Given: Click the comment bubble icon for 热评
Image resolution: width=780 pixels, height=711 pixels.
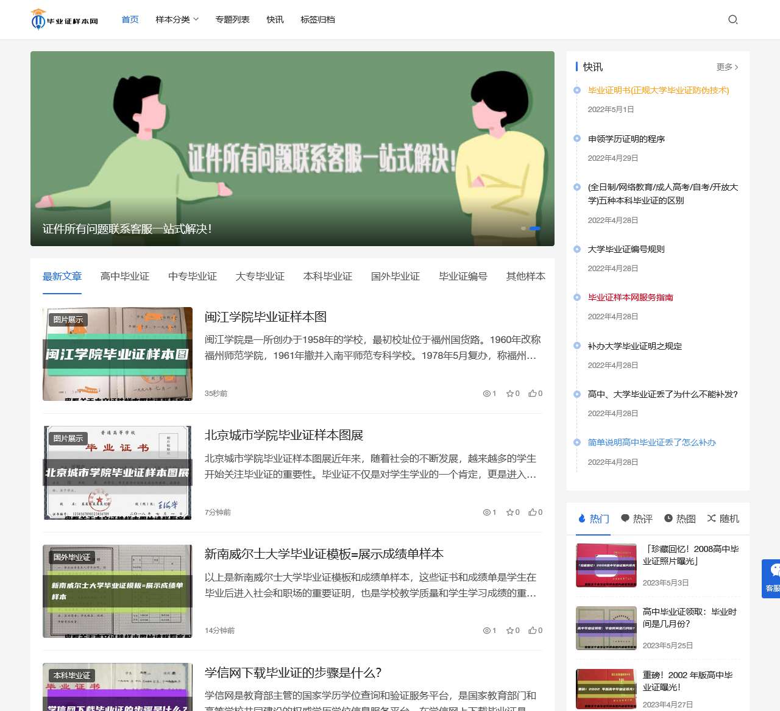Looking at the screenshot, I should pyautogui.click(x=625, y=518).
